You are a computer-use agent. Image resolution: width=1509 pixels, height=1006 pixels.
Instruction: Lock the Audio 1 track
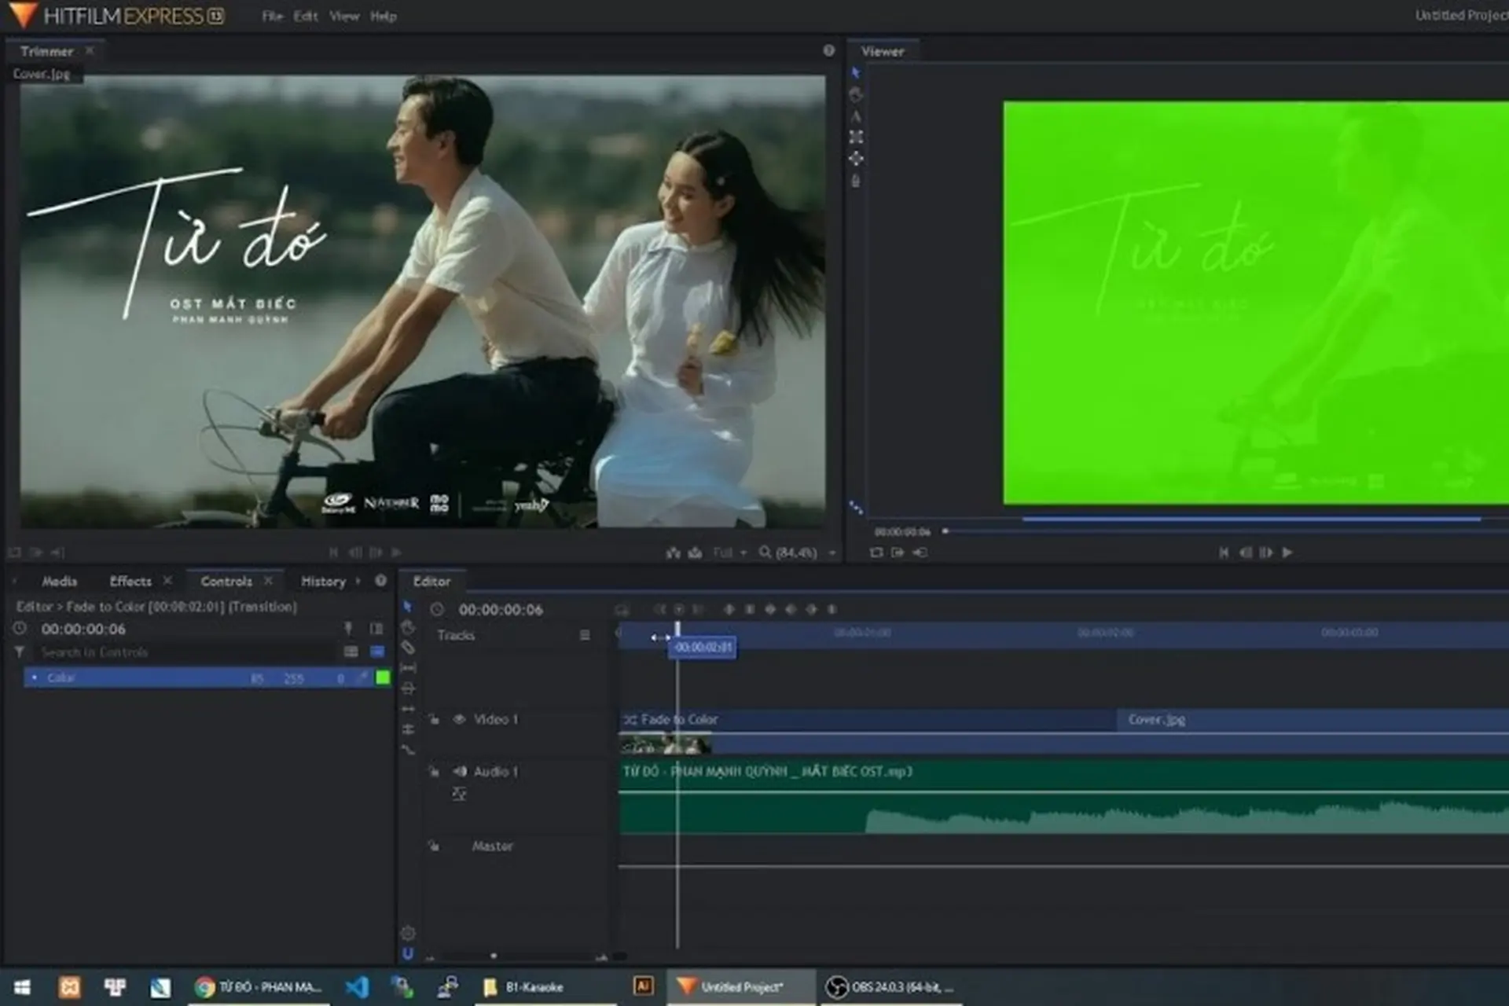click(434, 771)
